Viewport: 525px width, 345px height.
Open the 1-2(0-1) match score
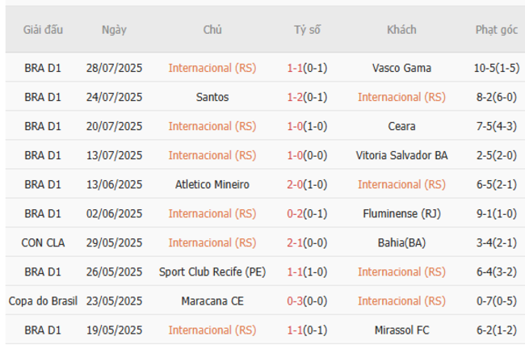pyautogui.click(x=307, y=97)
